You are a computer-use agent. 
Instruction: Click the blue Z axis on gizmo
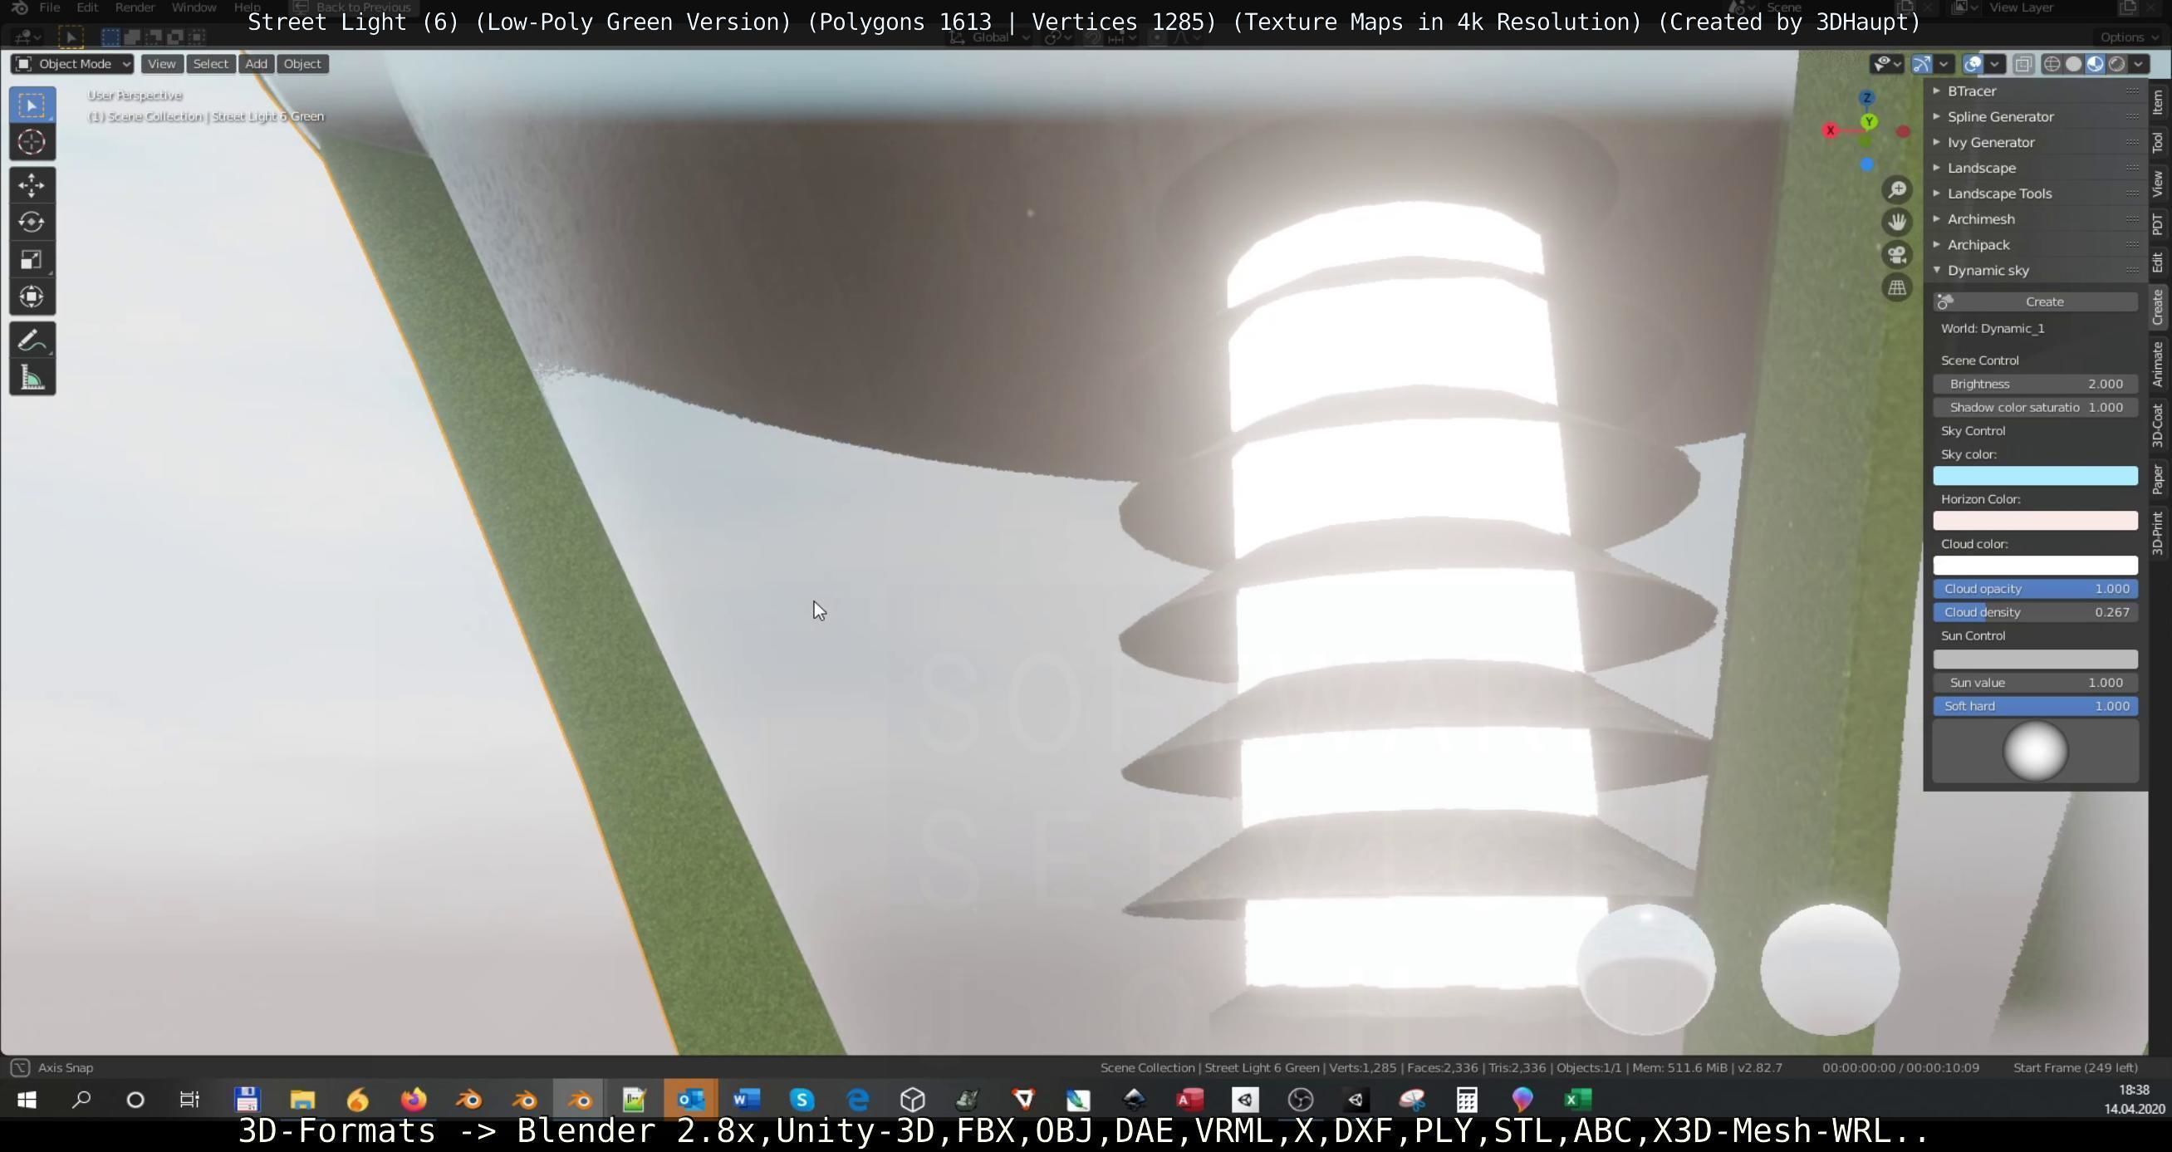(x=1867, y=98)
